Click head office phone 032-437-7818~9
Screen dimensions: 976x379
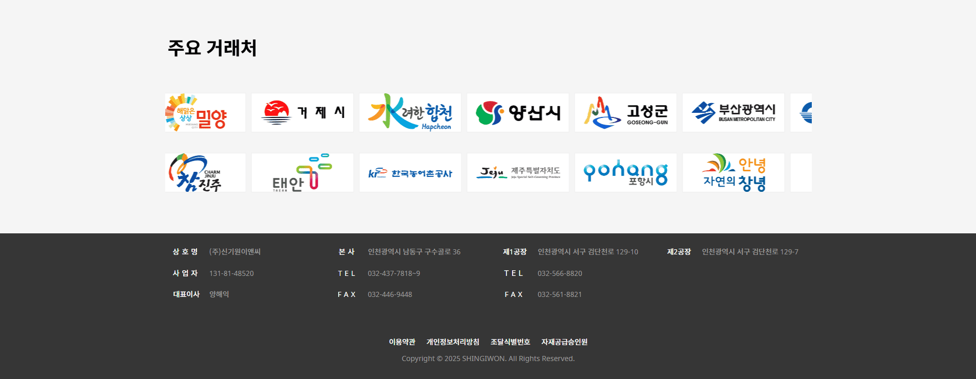tap(394, 273)
